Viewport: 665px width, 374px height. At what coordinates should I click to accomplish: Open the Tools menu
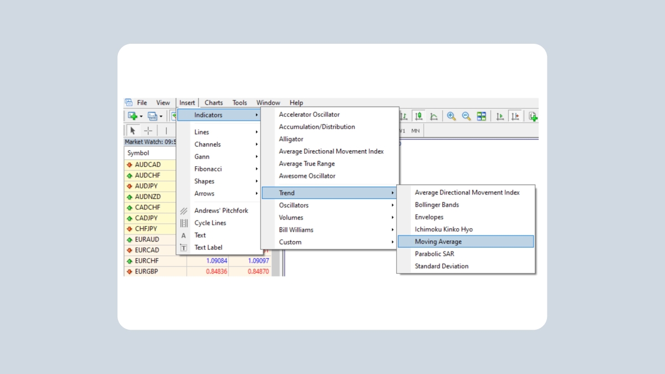[239, 103]
